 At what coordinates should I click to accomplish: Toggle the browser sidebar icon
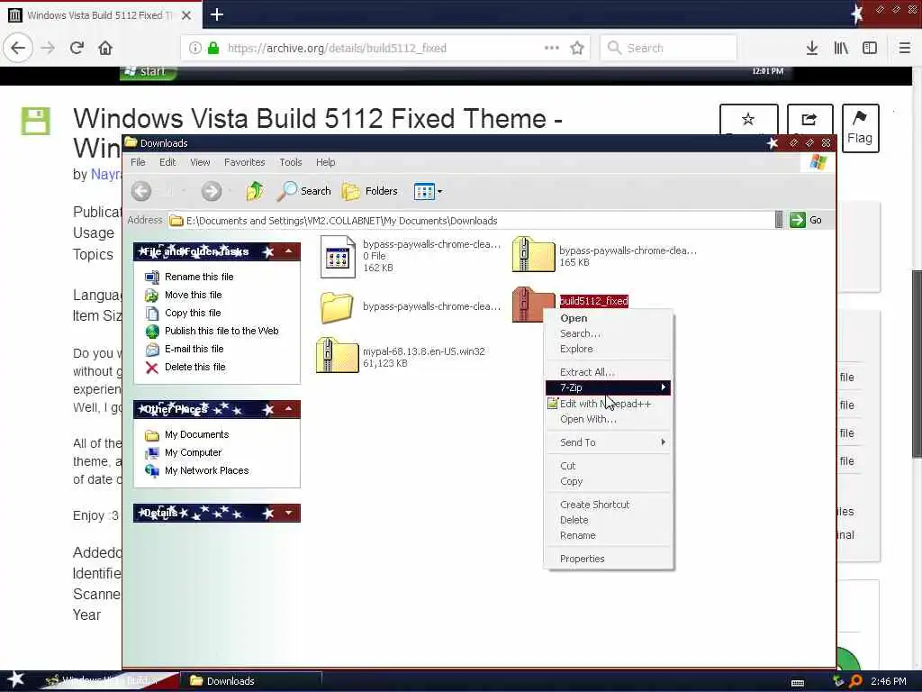pyautogui.click(x=870, y=49)
